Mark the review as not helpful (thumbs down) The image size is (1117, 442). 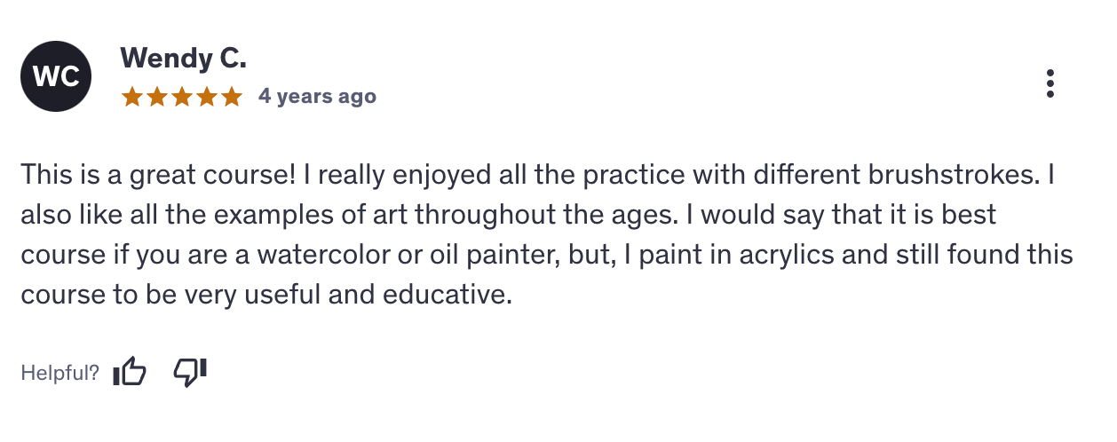click(189, 372)
